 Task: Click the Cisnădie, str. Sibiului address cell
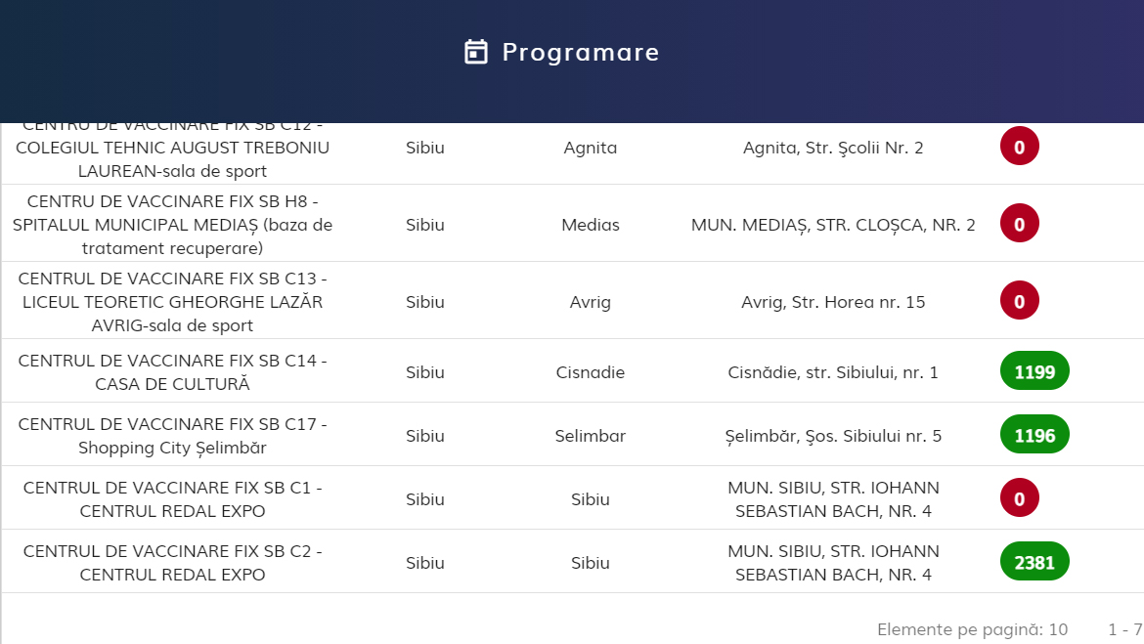point(833,372)
